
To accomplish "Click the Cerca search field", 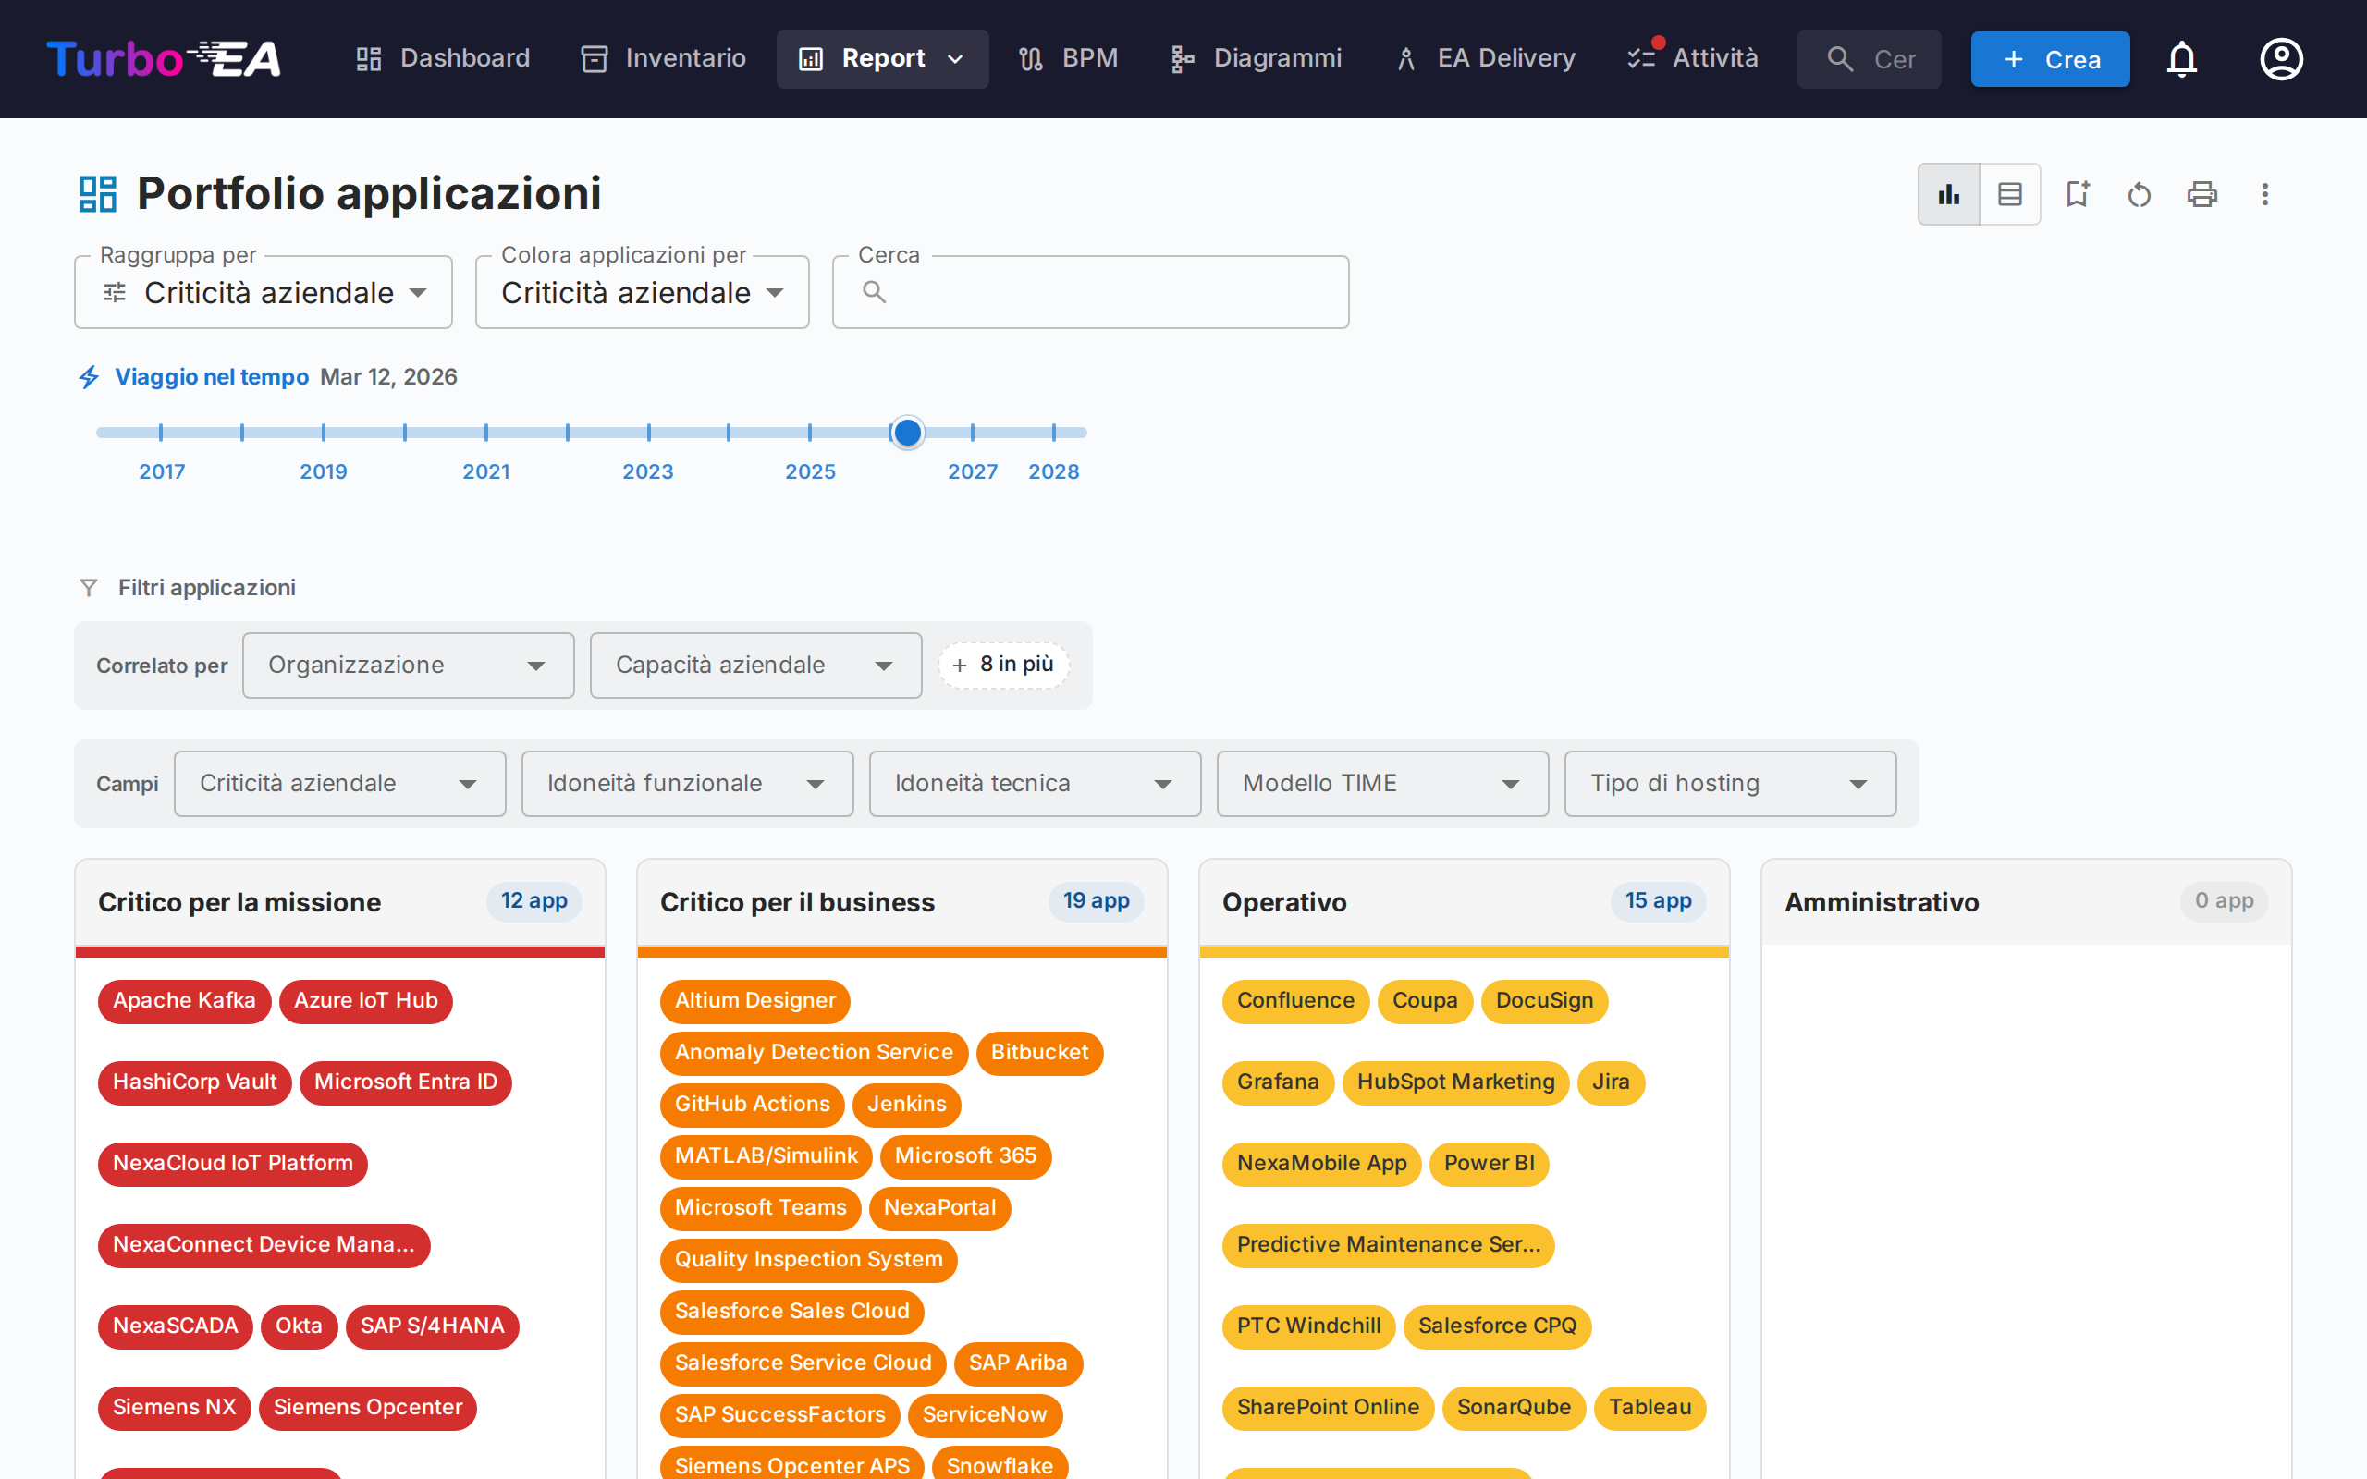I will pyautogui.click(x=1089, y=291).
